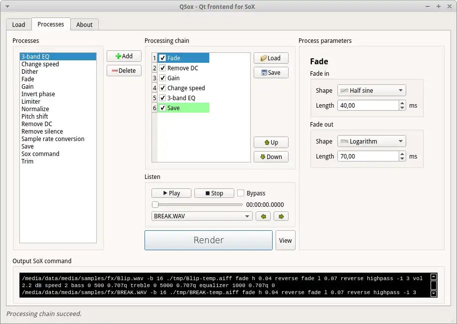This screenshot has height=324, width=457.
Task: Uncheck the Save step in chain
Action: tap(162, 108)
